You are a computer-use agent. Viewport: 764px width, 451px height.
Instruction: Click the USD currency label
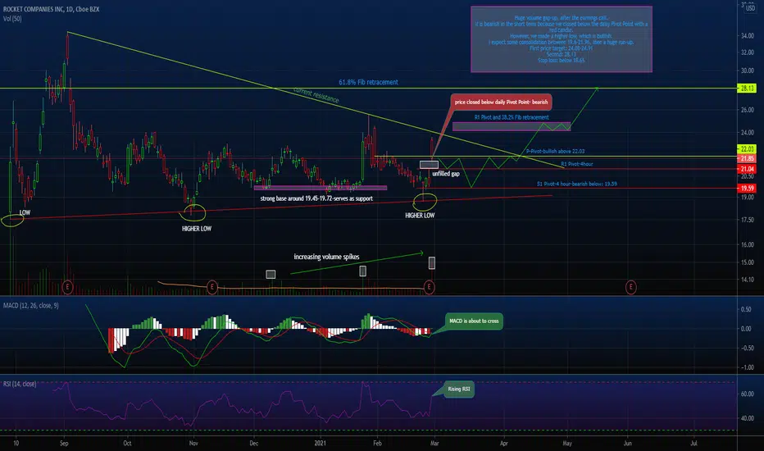click(750, 8)
